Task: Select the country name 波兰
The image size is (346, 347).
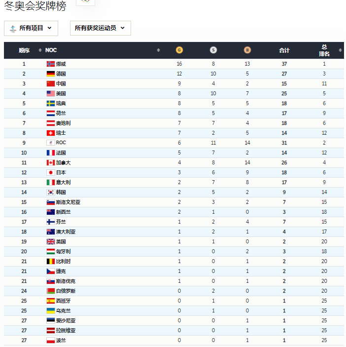Action: (x=61, y=341)
